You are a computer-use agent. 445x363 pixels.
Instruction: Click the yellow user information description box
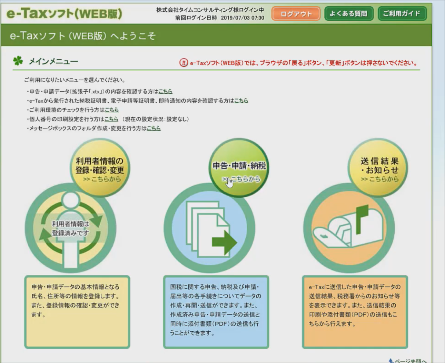(x=77, y=312)
